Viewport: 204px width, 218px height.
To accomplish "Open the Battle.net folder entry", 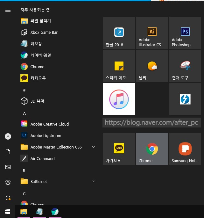I will (58, 181).
